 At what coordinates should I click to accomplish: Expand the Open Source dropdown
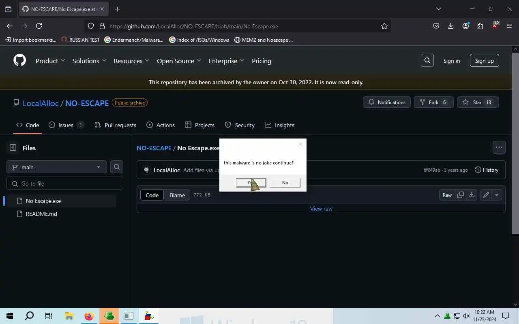click(x=179, y=61)
